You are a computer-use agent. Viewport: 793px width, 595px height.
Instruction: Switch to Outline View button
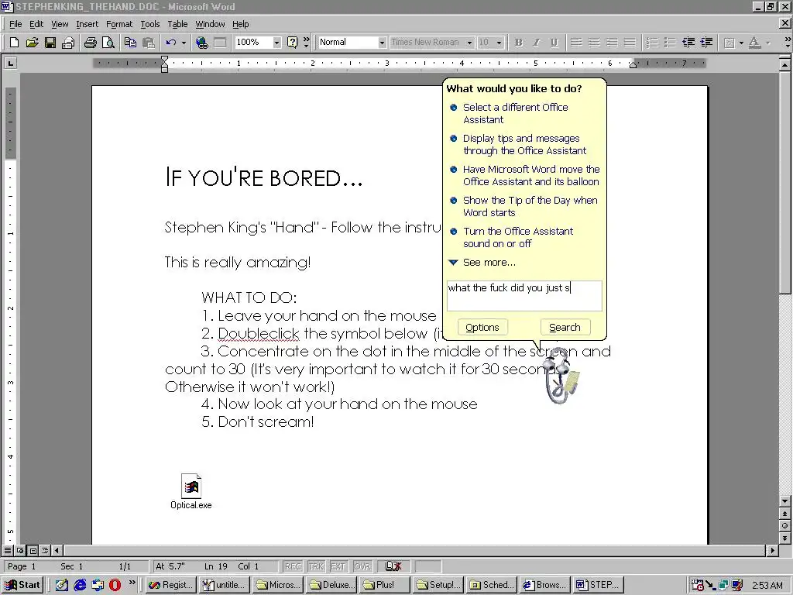45,550
